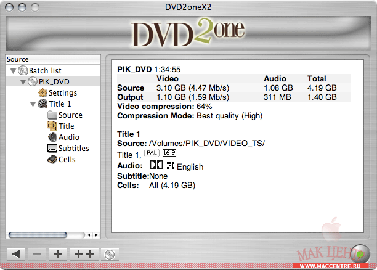Collapse the Title 1 disclosure triangle
The image size is (377, 270).
click(x=33, y=104)
